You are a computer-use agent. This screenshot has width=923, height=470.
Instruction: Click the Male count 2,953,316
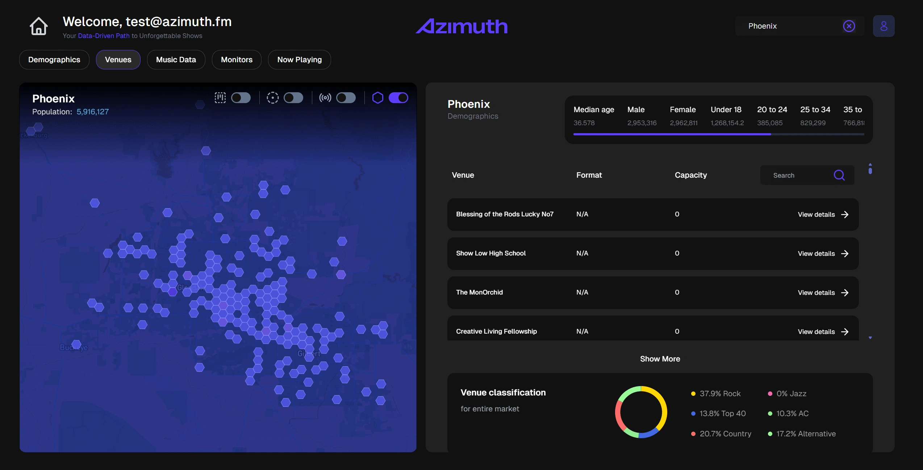click(x=642, y=123)
